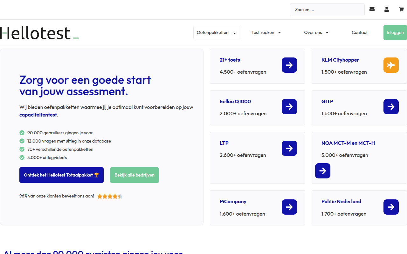The image size is (407, 254).
Task: Click the arrow icon on NOA MCT-M card
Action: (x=323, y=171)
